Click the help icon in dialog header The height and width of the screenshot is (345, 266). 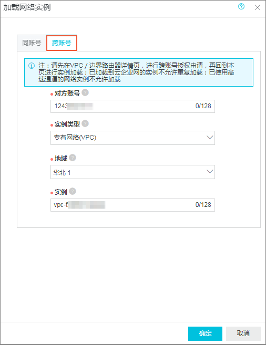point(241,7)
